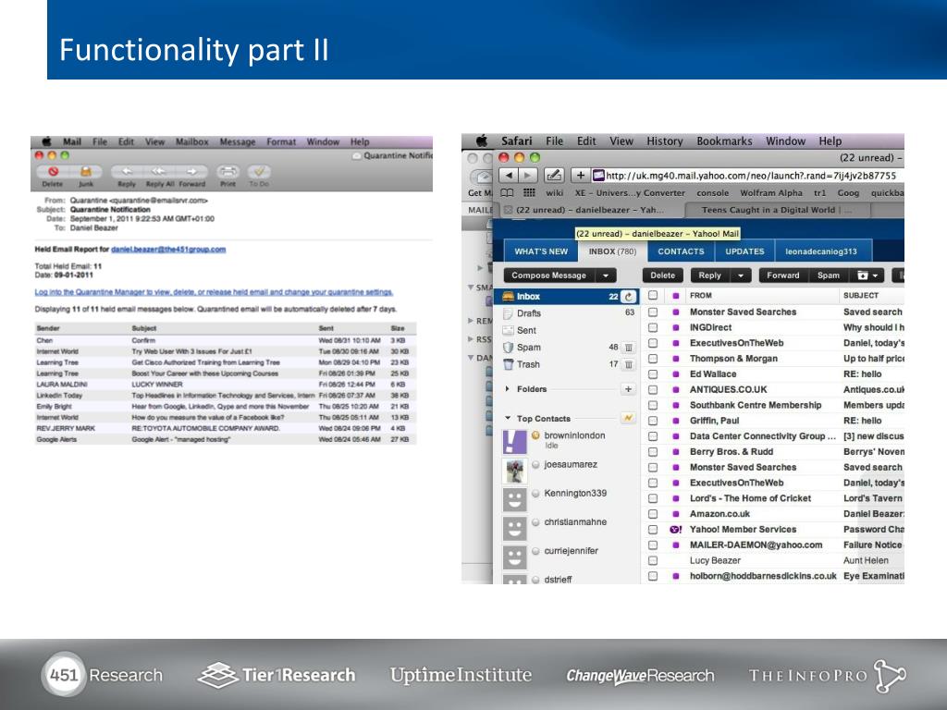Image resolution: width=947 pixels, height=710 pixels.
Task: Check the Griffin, Paul message checkbox
Action: pyautogui.click(x=653, y=421)
